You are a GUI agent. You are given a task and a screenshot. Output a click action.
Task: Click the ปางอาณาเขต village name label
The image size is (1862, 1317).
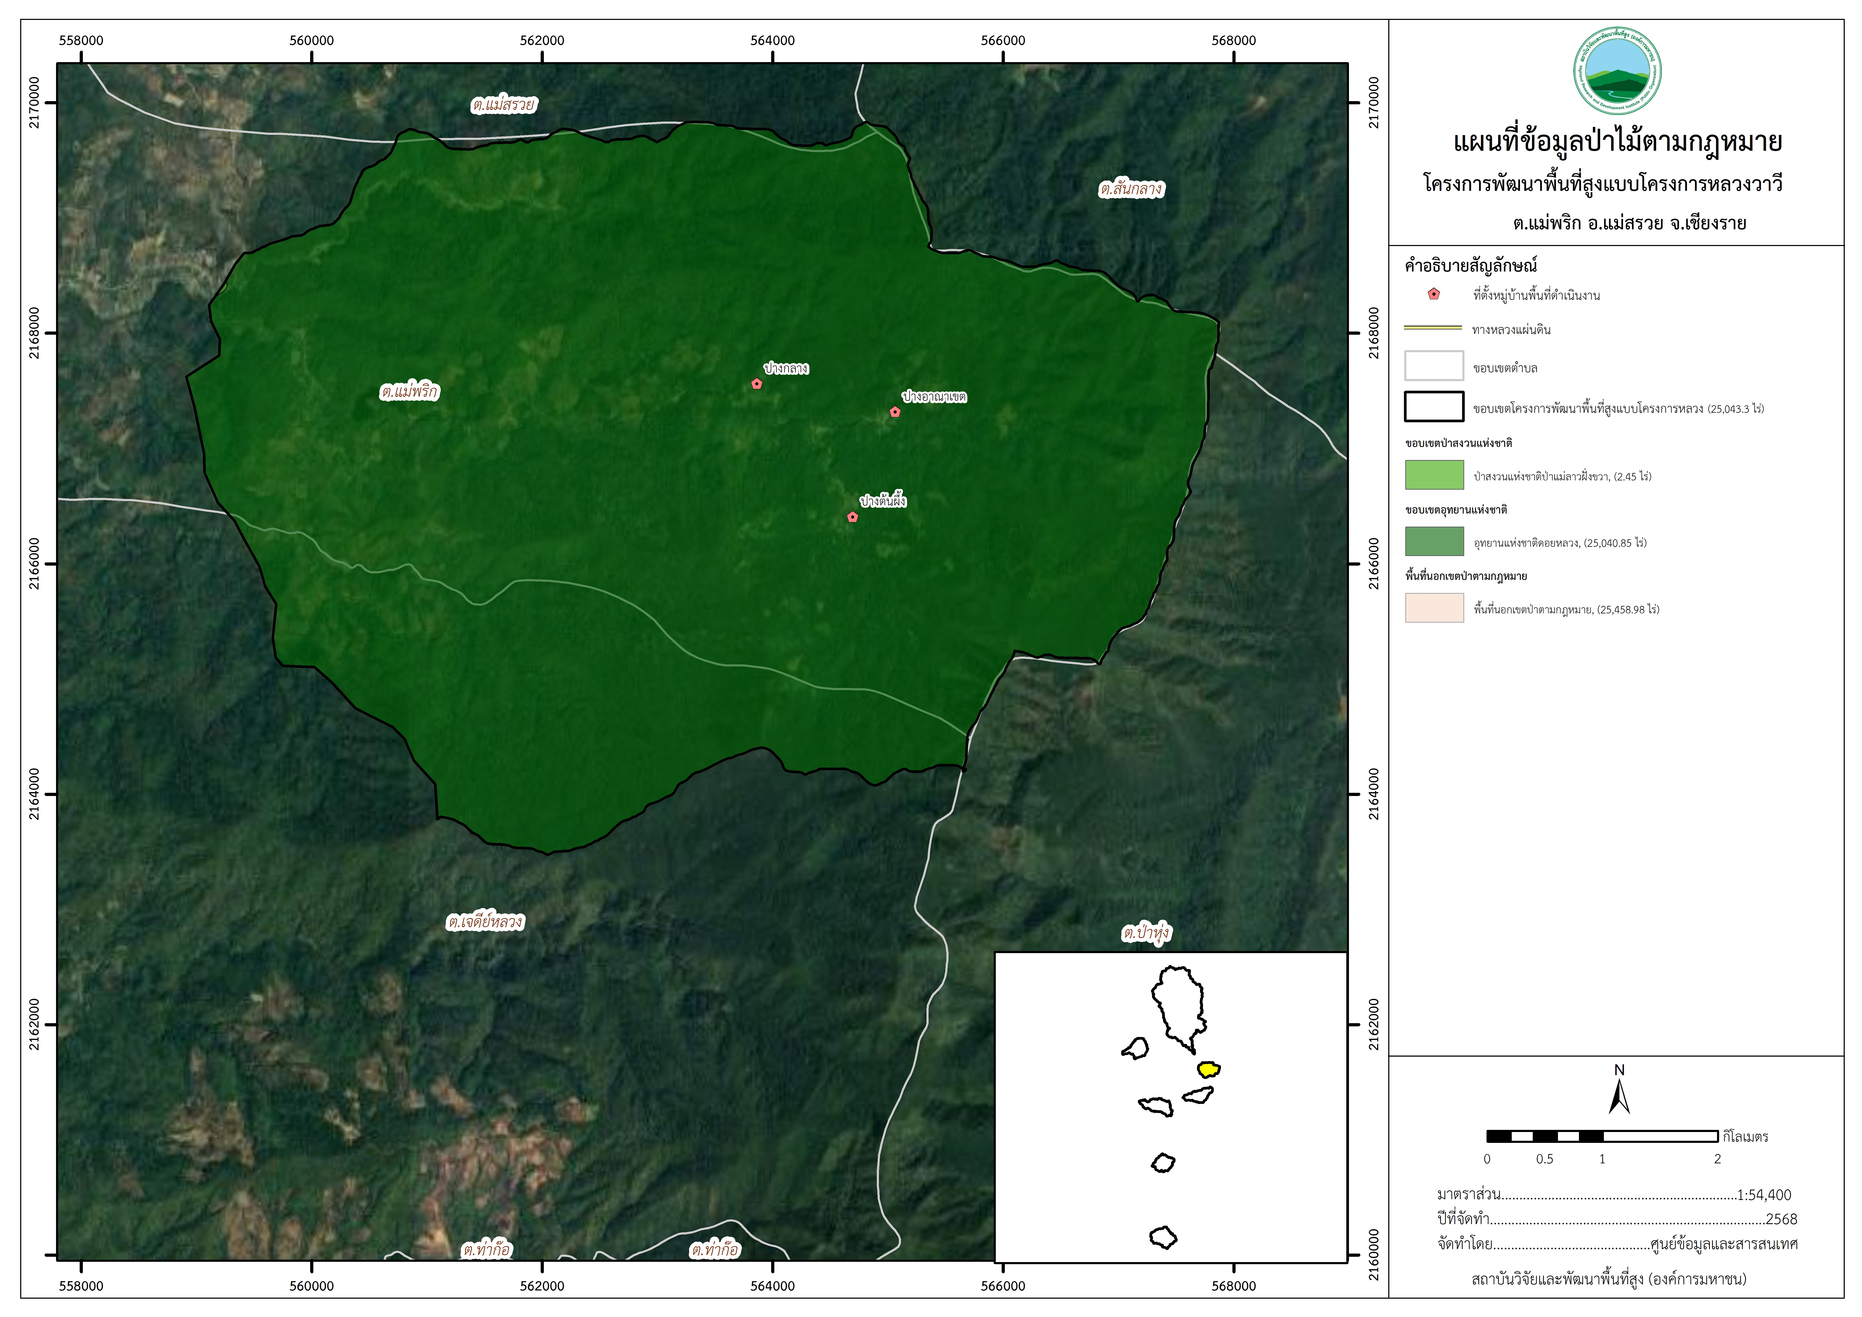coord(935,397)
